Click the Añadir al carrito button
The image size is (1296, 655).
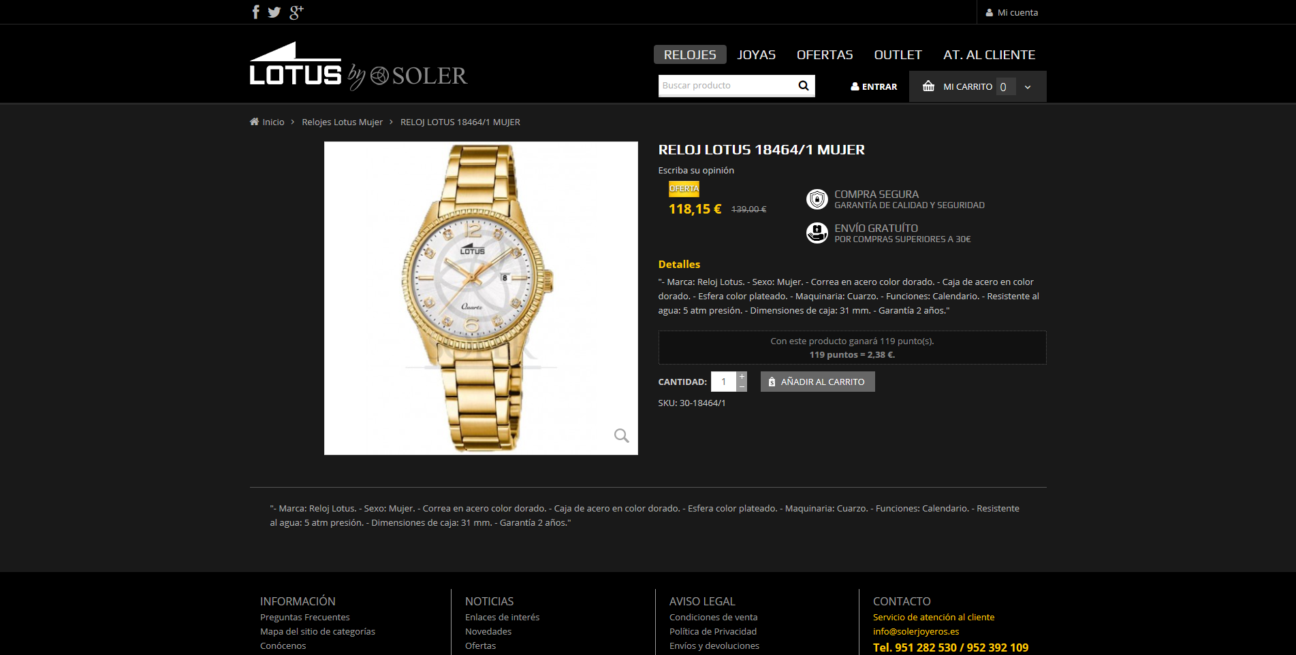tap(817, 382)
